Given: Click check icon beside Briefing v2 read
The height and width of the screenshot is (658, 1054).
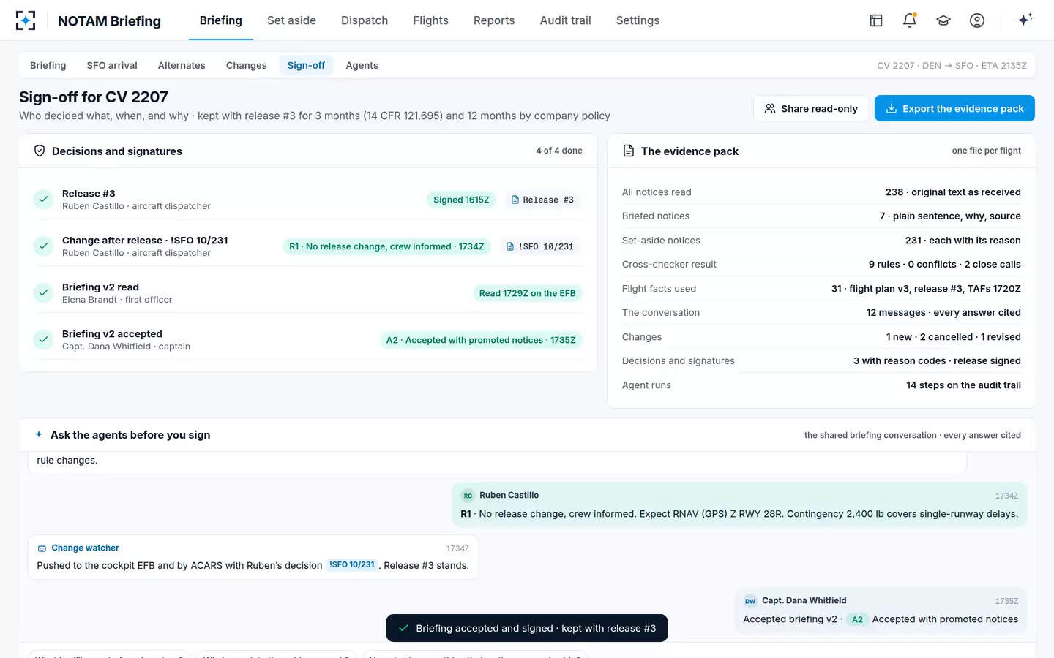Looking at the screenshot, I should pyautogui.click(x=43, y=292).
